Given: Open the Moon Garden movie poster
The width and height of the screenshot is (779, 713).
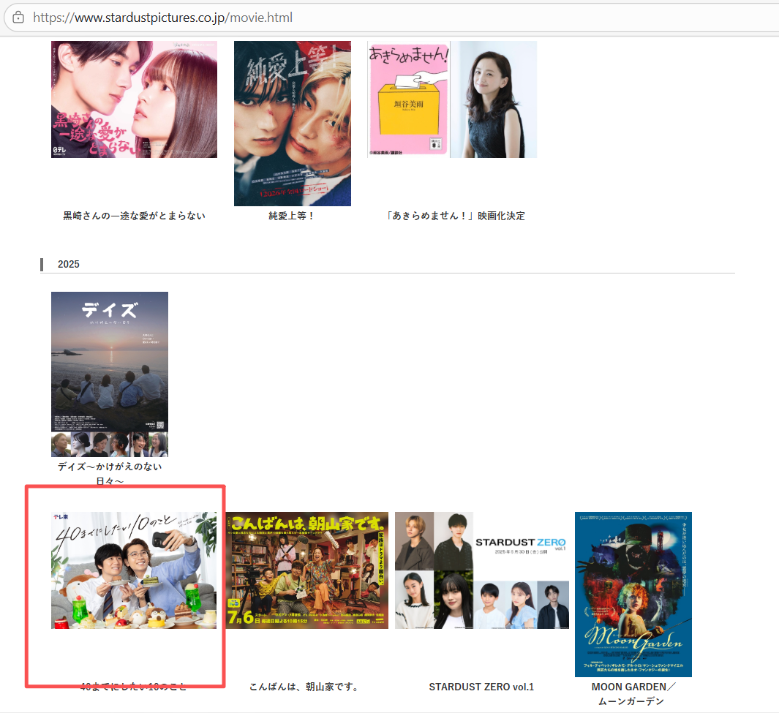Looking at the screenshot, I should pyautogui.click(x=633, y=595).
